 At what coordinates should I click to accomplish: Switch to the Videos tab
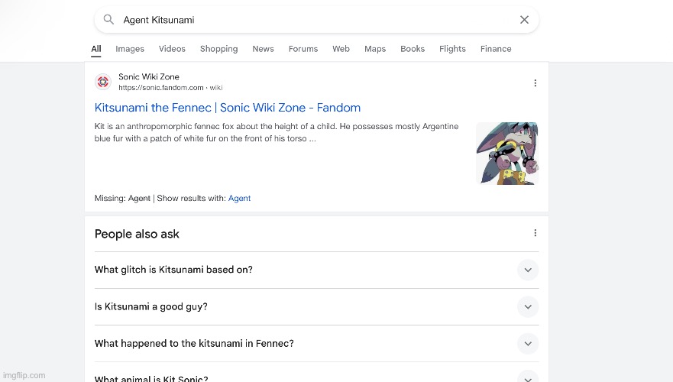pos(172,49)
